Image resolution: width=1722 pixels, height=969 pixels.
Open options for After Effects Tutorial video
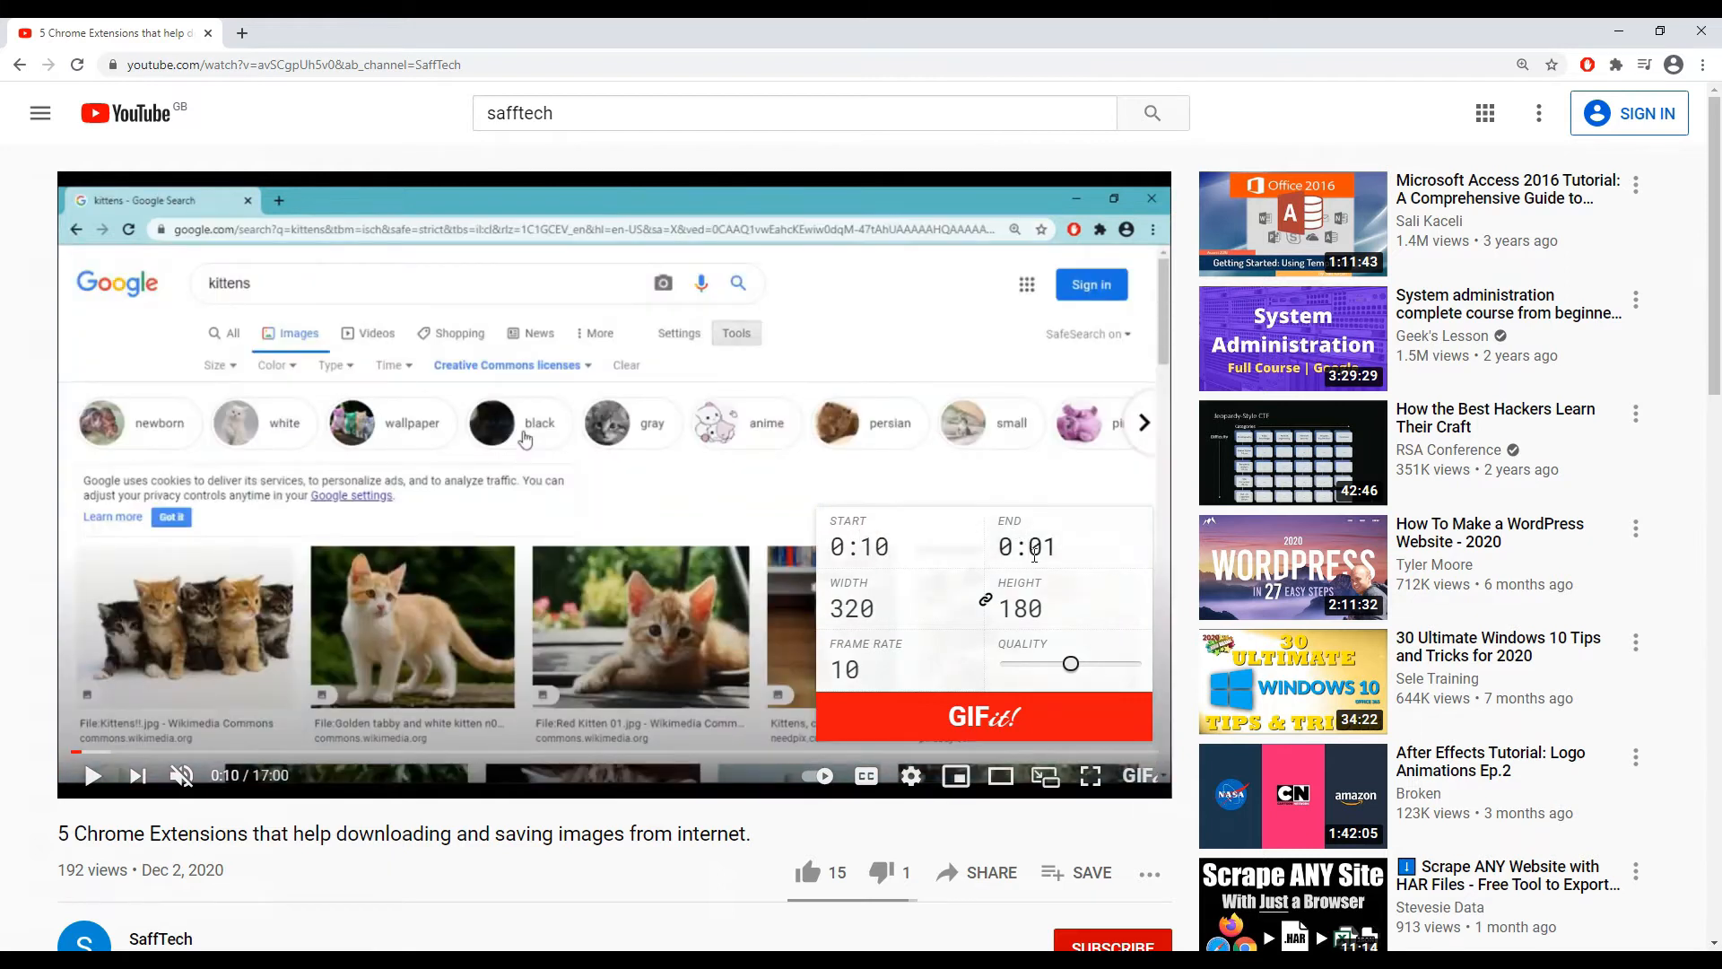(1636, 757)
